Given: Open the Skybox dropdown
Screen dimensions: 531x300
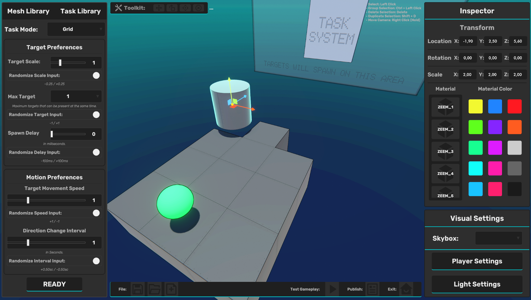Looking at the screenshot, I should coord(499,238).
